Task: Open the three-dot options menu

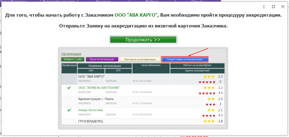Action: coord(264,7)
